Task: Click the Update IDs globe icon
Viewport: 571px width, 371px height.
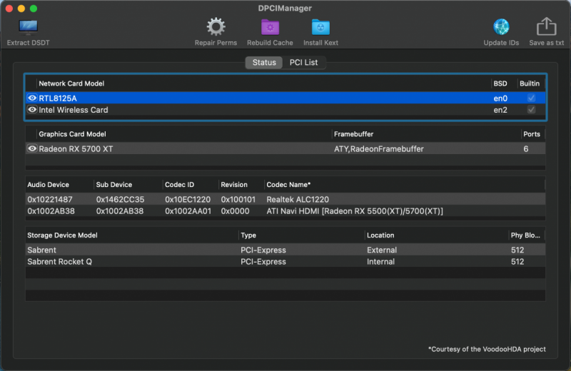Action: tap(501, 27)
